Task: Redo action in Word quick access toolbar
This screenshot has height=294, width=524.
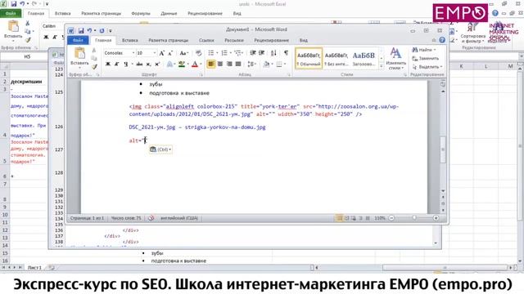Action: pyautogui.click(x=102, y=31)
